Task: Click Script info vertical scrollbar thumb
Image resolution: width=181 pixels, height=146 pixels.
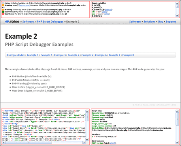Action: pos(177,119)
